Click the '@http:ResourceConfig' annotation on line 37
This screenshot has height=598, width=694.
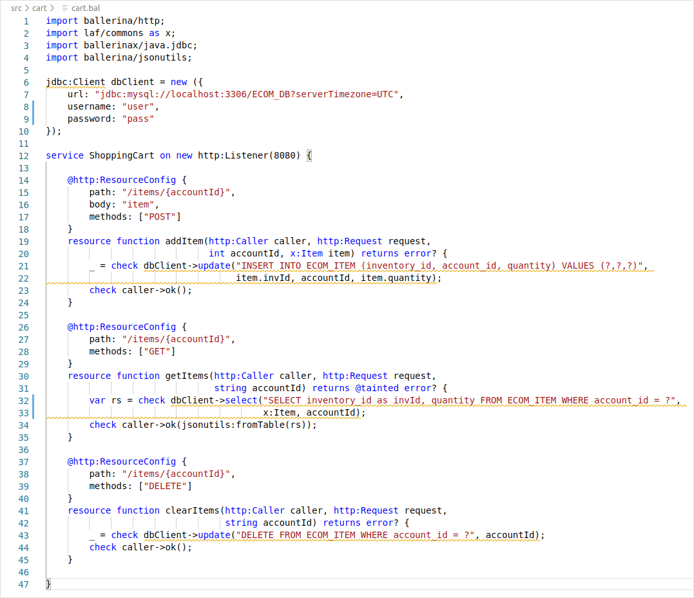pos(122,461)
